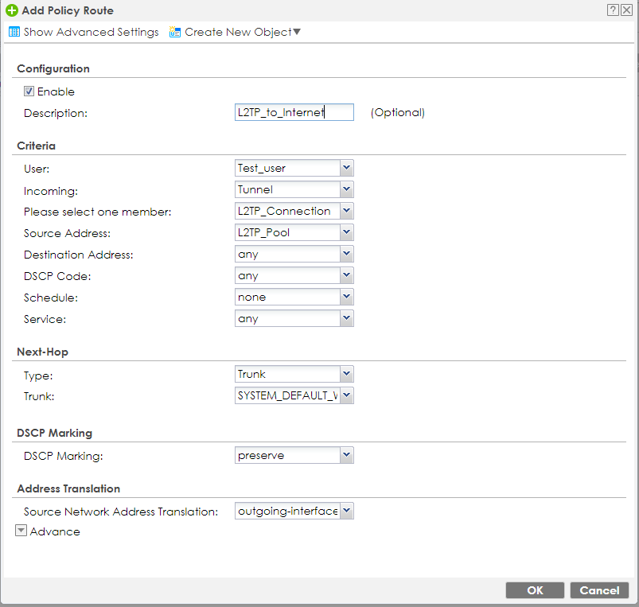Open the DSCP Marking preserve dropdown

pos(345,456)
